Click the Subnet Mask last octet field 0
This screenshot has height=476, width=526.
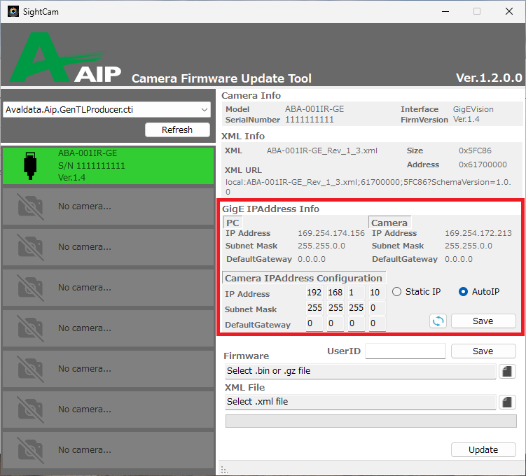click(377, 308)
